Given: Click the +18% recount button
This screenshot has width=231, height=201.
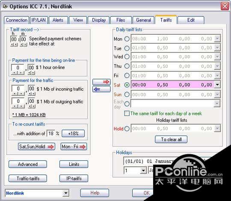Looking at the screenshot, I should click(73, 134).
